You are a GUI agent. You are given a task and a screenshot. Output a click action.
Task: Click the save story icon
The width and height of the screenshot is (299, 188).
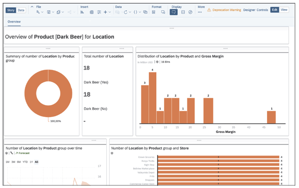tap(48, 12)
